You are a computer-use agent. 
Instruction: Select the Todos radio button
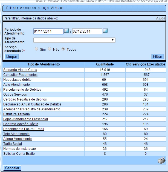click(x=63, y=49)
